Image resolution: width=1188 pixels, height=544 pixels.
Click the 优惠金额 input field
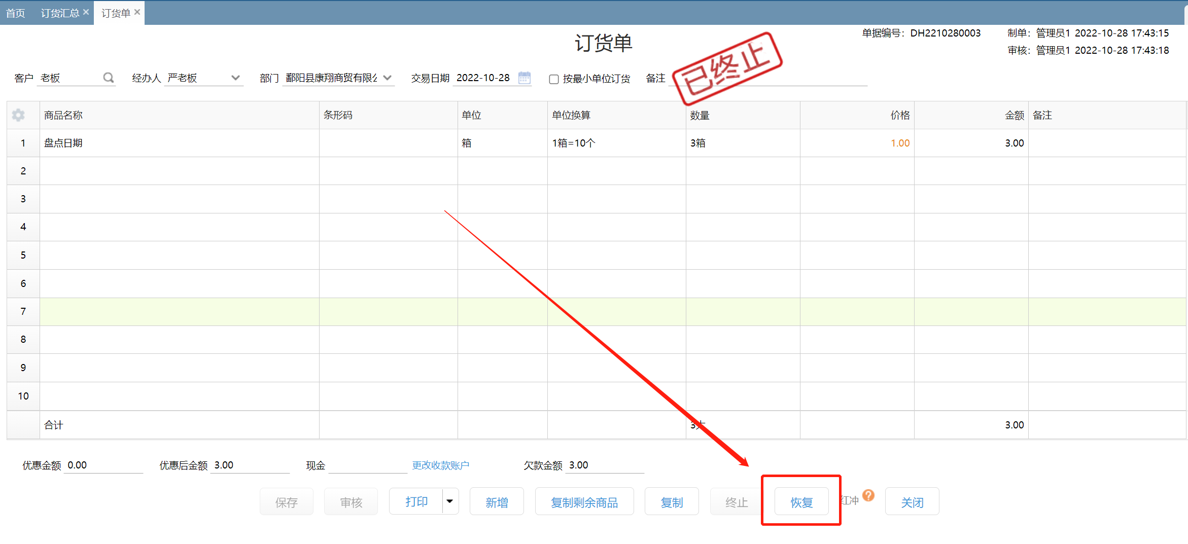104,465
